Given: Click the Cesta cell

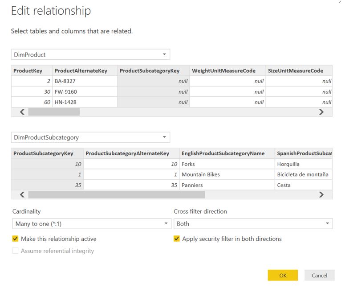Looking at the screenshot, I should coord(304,185).
